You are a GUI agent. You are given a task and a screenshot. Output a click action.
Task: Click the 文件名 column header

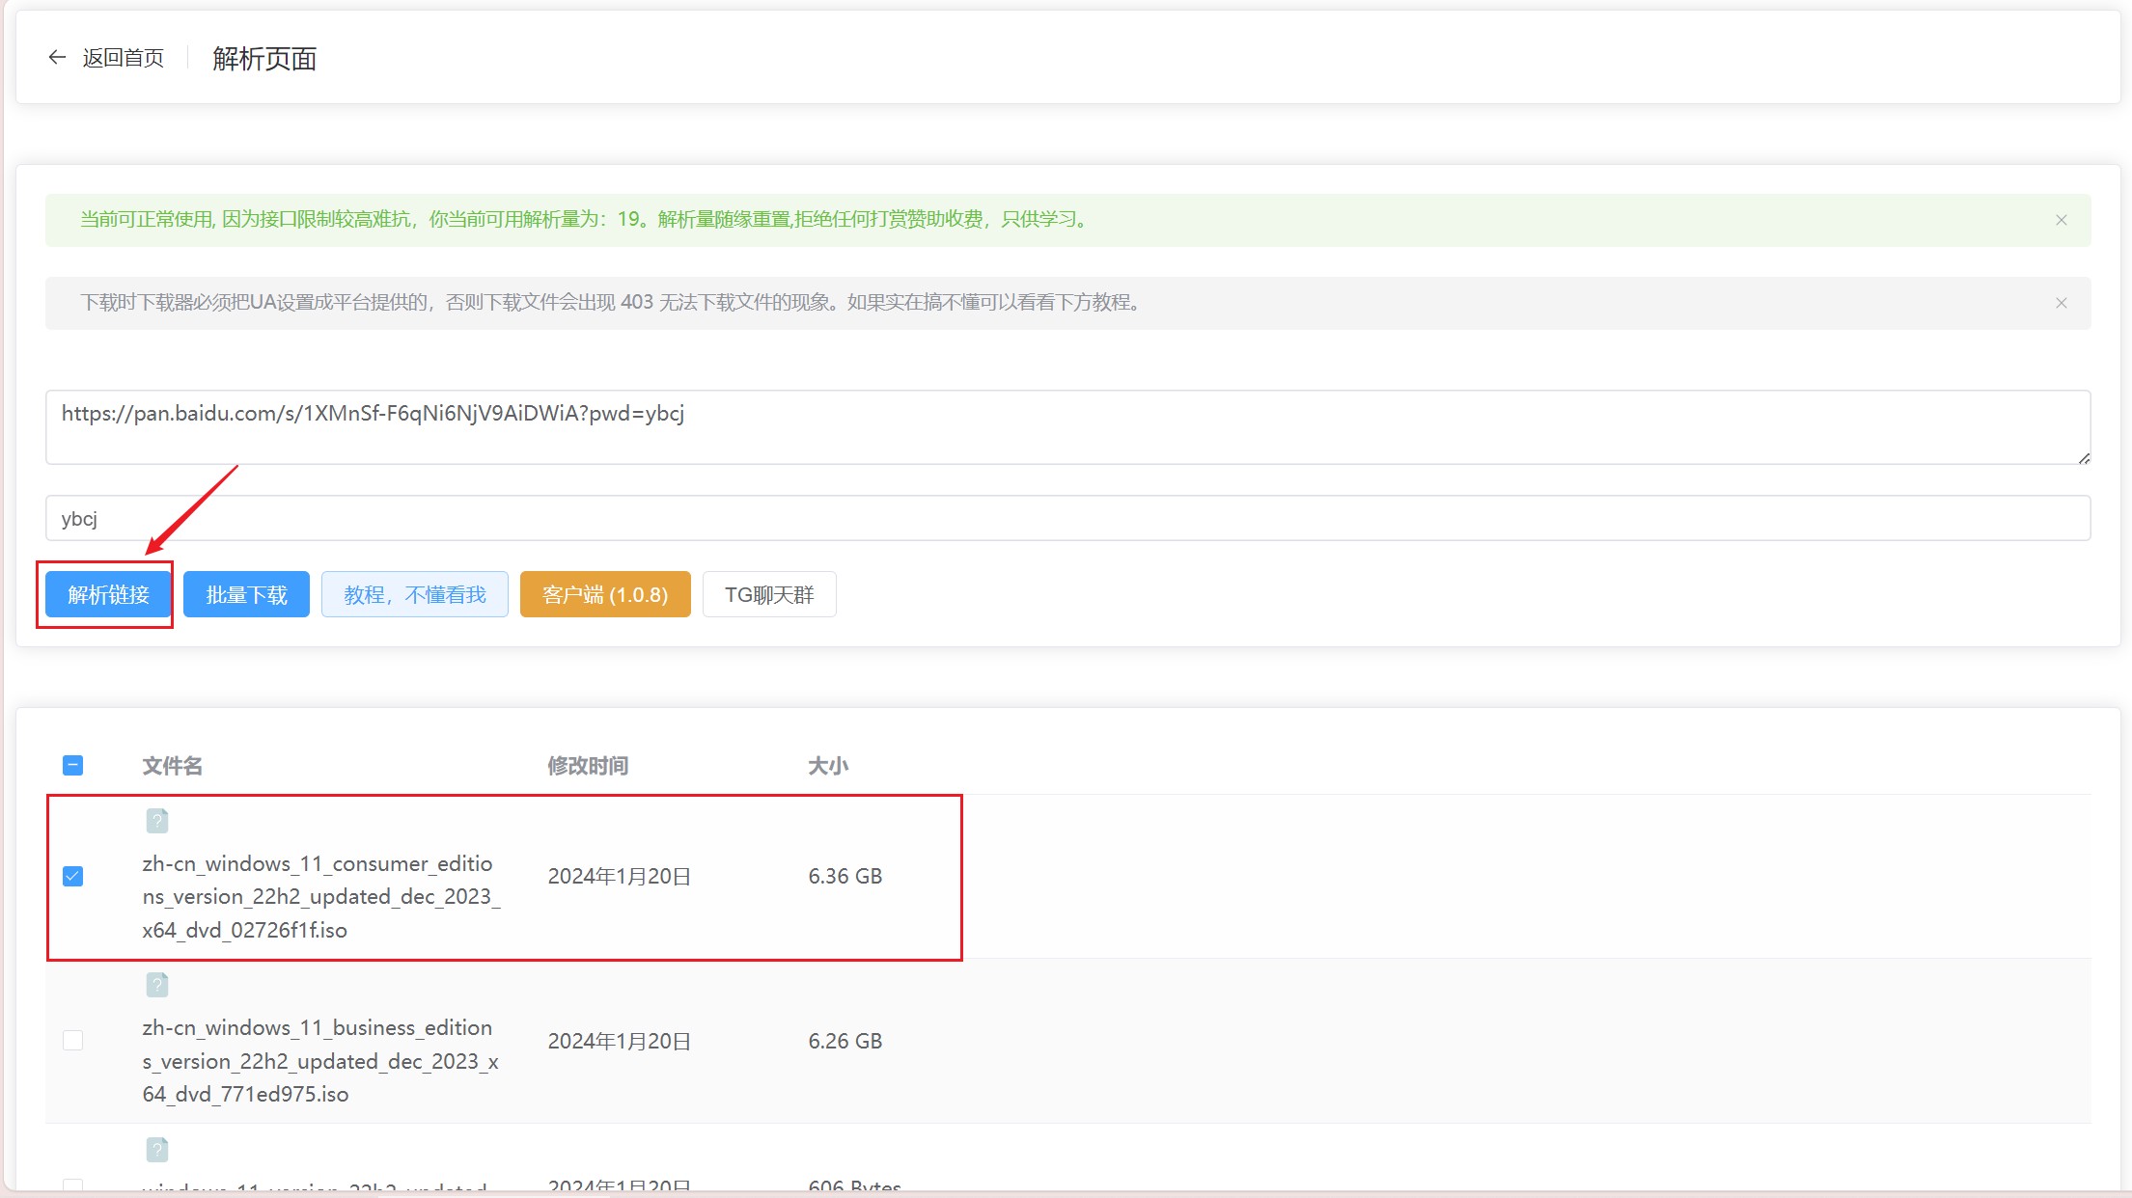(172, 766)
